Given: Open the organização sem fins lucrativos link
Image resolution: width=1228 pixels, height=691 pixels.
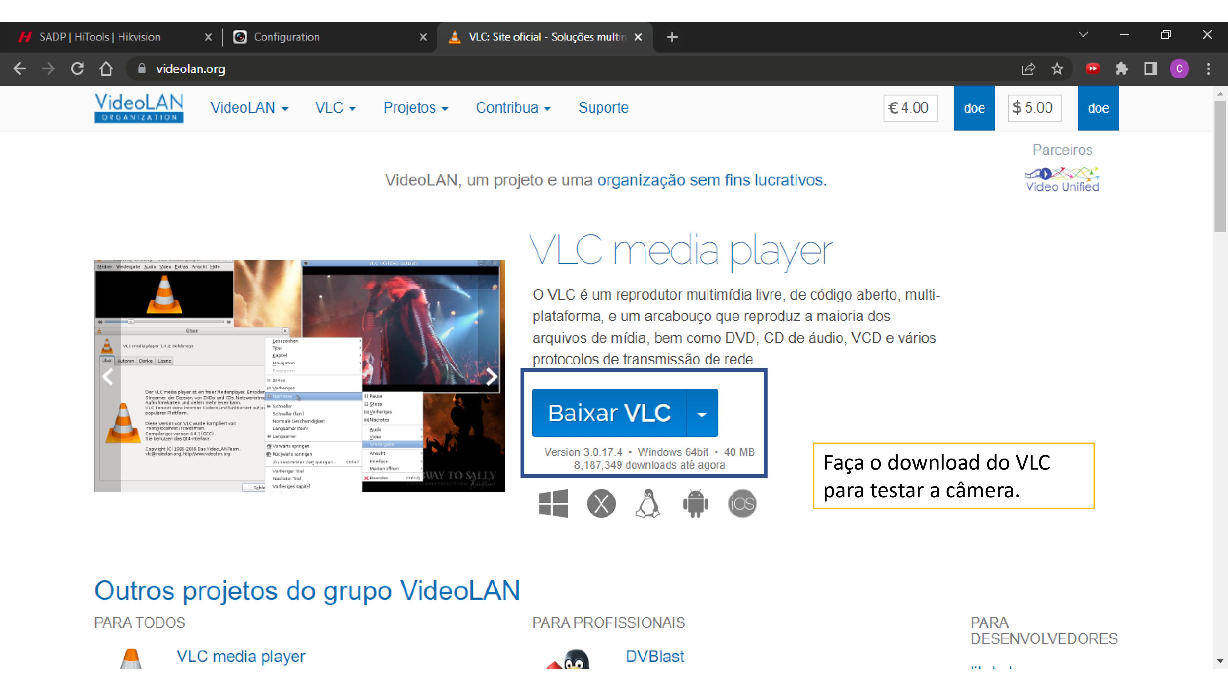Looking at the screenshot, I should tap(711, 180).
